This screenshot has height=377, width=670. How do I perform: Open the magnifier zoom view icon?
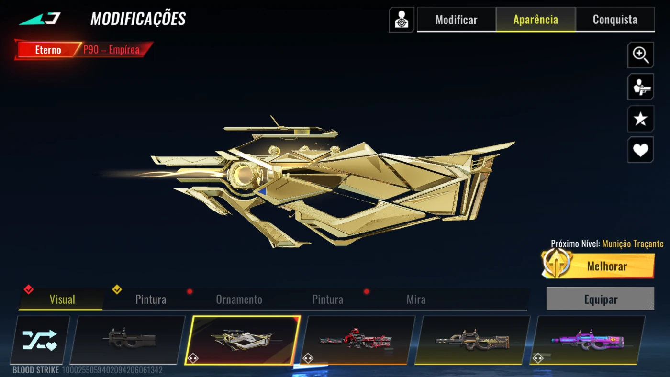click(640, 55)
